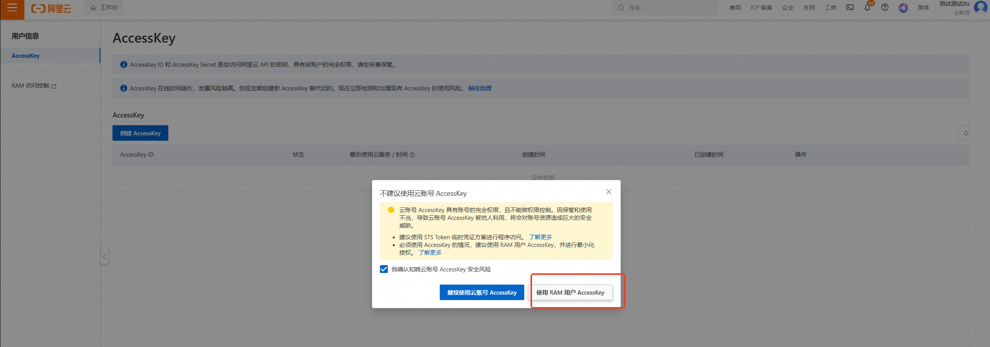Launch Cloud Shell terminal icon
Image resolution: width=990 pixels, height=347 pixels.
(x=850, y=7)
